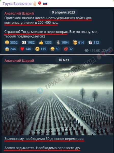The height and width of the screenshot is (153, 114).
Task: Click the views eye icon 419.6K
Action: point(87,50)
